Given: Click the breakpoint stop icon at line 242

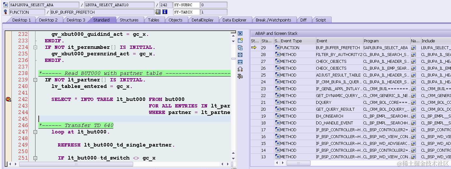Looking at the screenshot, I should coord(8,99).
